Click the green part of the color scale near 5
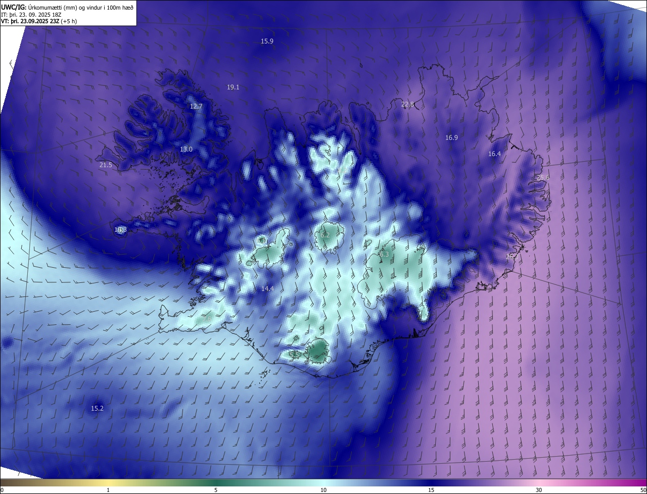 [x=216, y=482]
